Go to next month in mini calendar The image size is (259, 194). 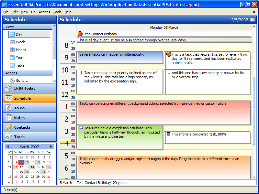51,147
